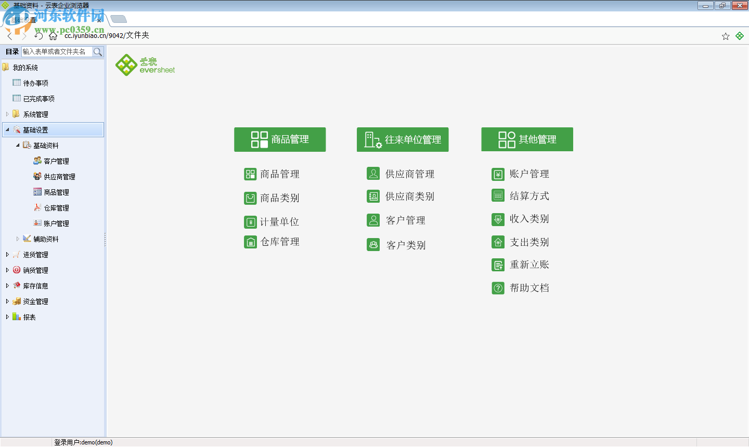Click the 重新立账 icon

click(x=498, y=265)
